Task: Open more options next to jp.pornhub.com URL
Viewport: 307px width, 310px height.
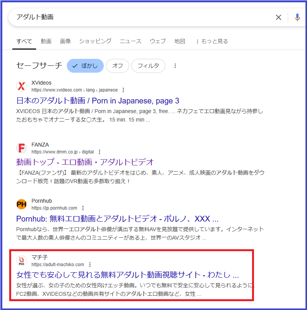Action: [x=83, y=208]
